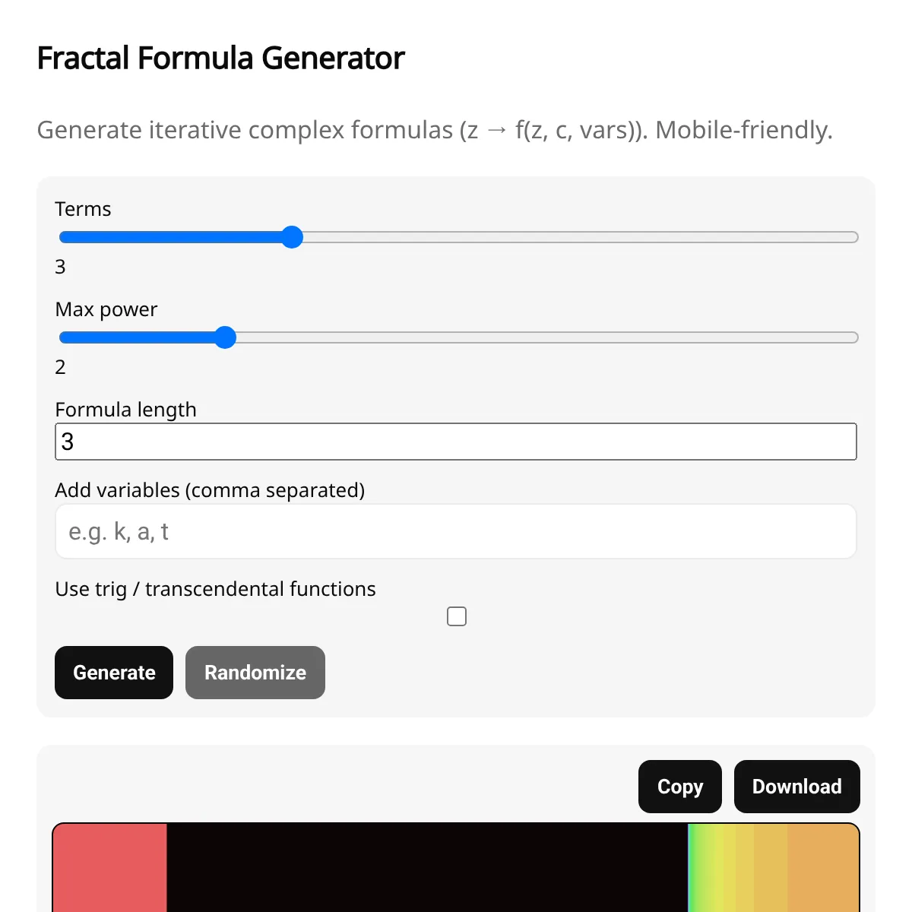
Task: Hit the Randomize button
Action: pos(255,673)
